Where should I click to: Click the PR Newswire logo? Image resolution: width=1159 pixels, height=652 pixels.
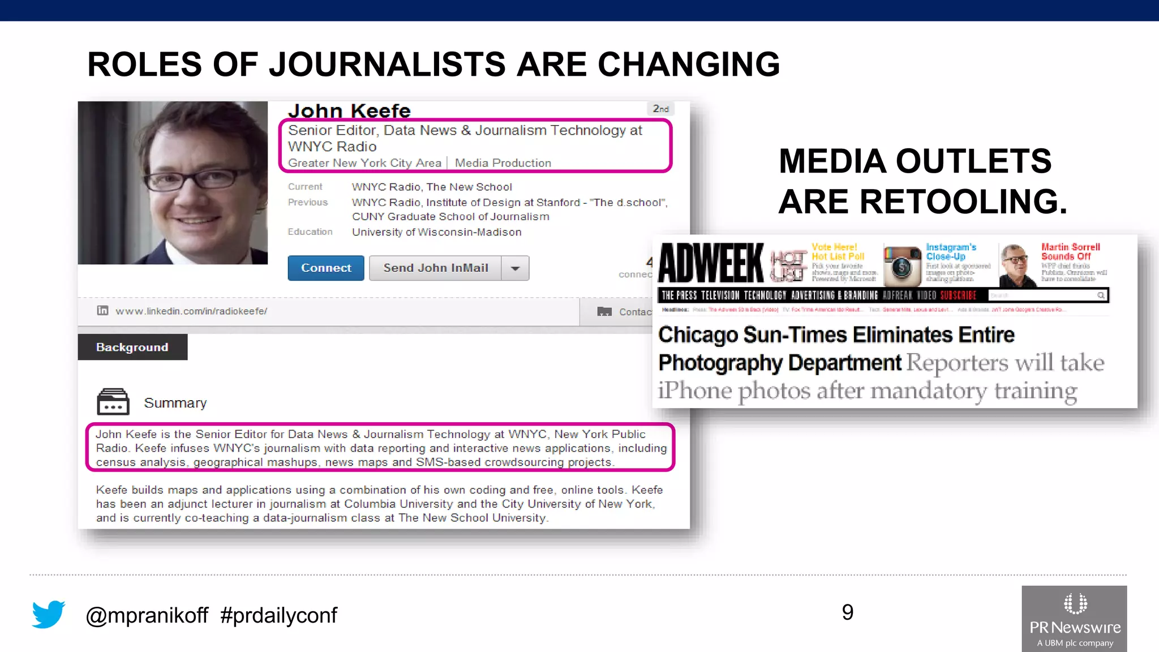pyautogui.click(x=1074, y=619)
